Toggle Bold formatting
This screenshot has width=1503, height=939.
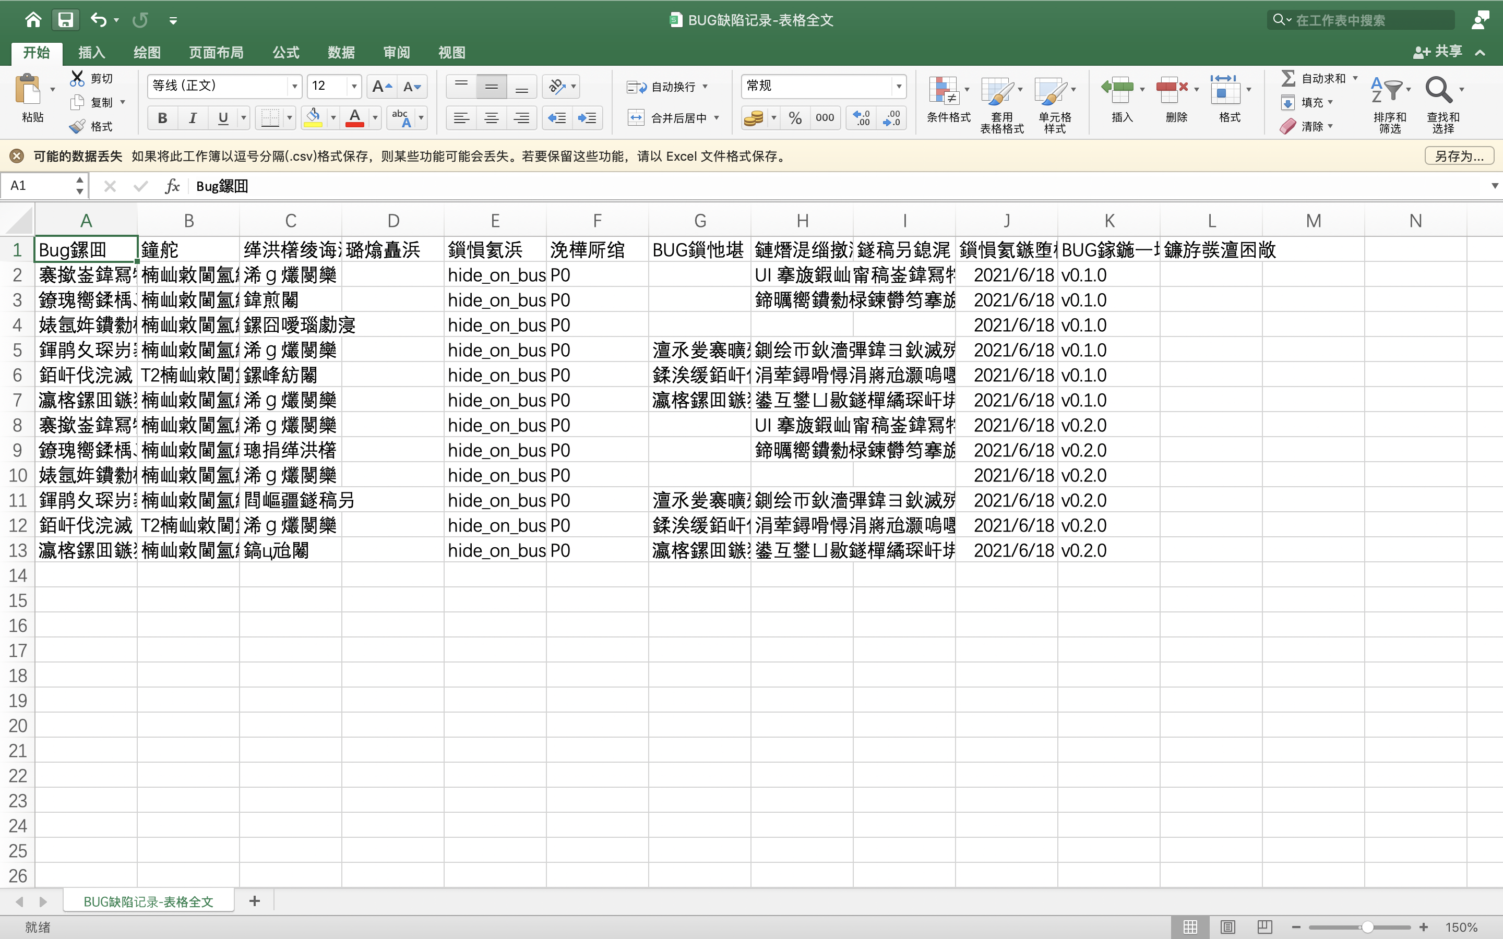coord(163,118)
